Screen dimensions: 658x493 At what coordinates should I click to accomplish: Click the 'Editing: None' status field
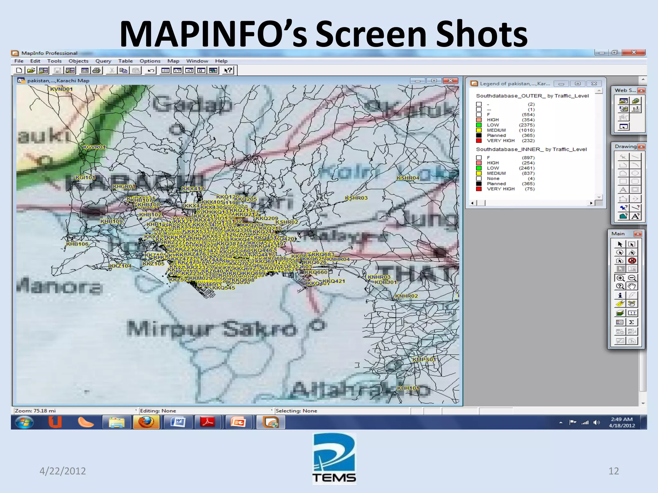coord(206,411)
